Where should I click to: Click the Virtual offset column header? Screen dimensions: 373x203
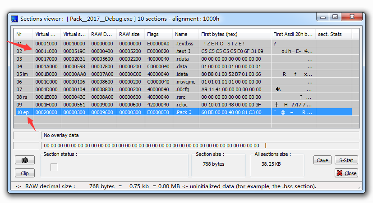pyautogui.click(x=47, y=34)
